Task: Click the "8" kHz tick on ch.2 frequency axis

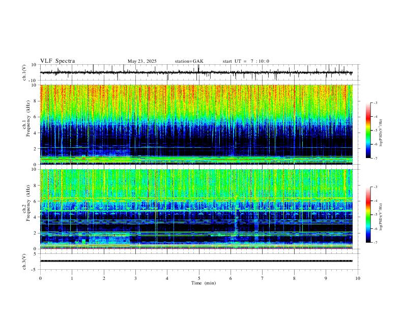Action: click(35, 186)
